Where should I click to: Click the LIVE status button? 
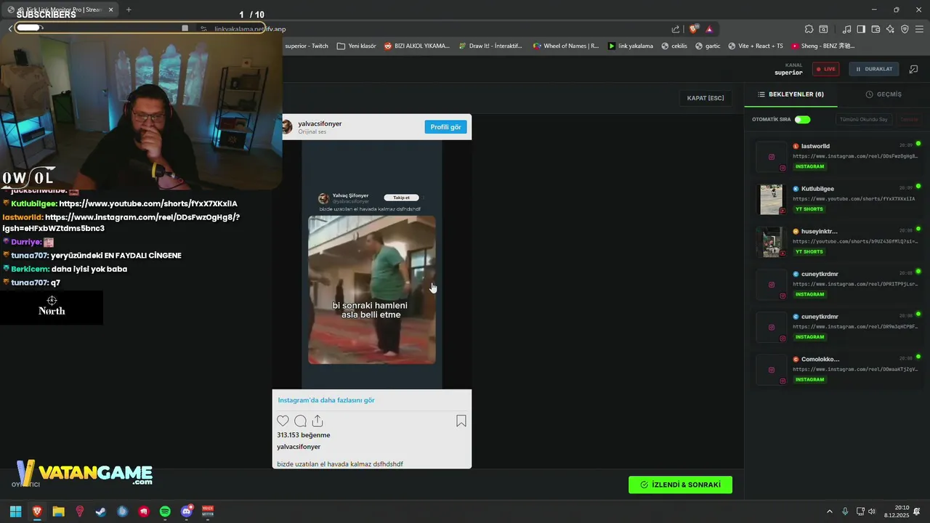pos(825,69)
